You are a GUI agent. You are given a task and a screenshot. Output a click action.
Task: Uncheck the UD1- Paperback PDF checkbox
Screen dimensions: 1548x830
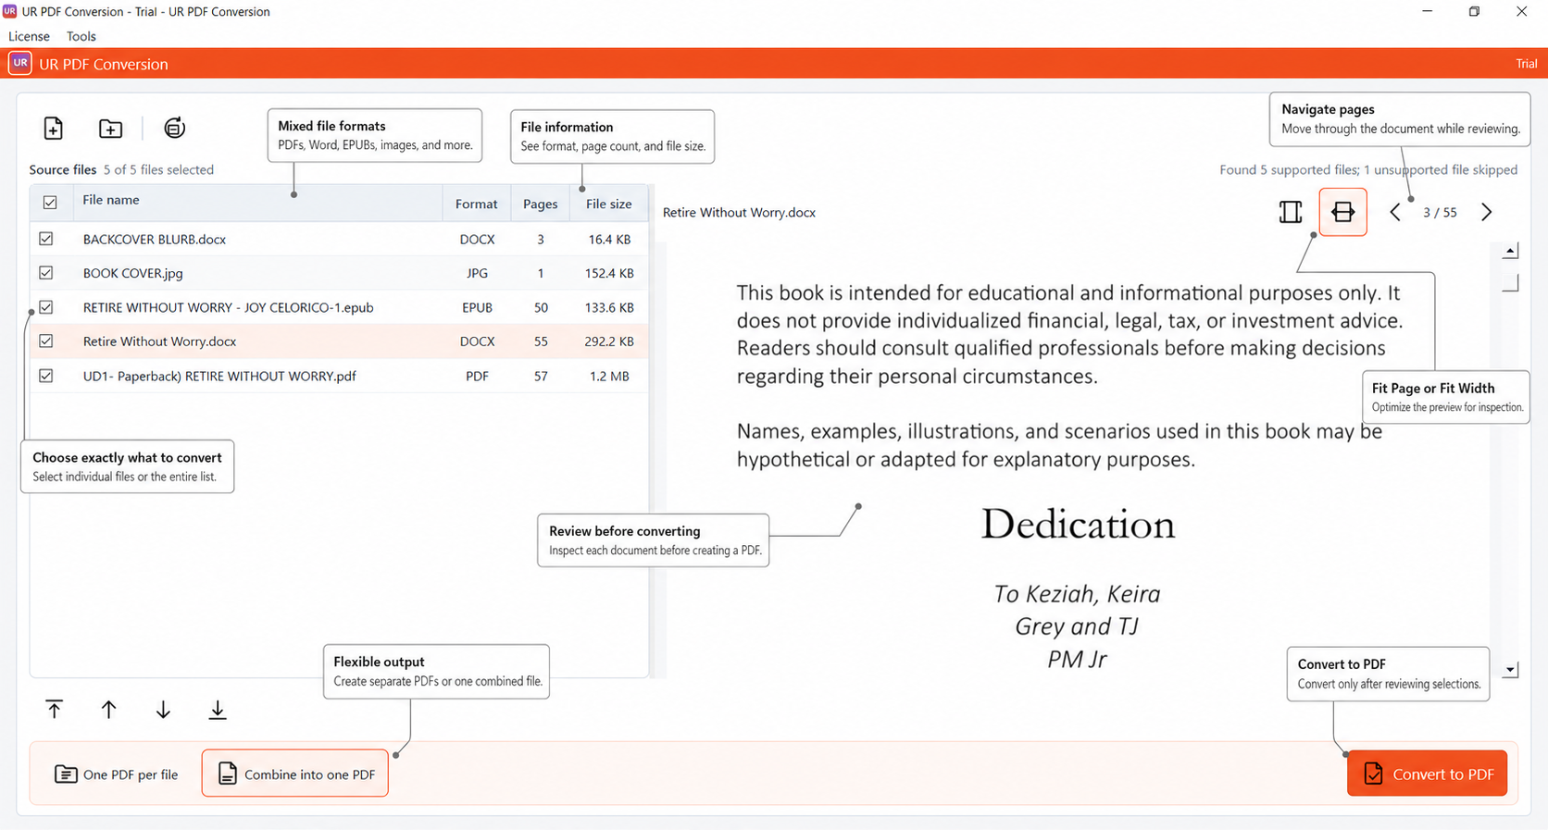(46, 376)
